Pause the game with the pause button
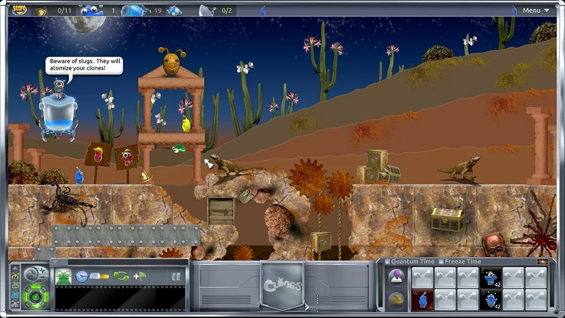Image resolution: width=565 pixels, height=318 pixels. pos(176,277)
